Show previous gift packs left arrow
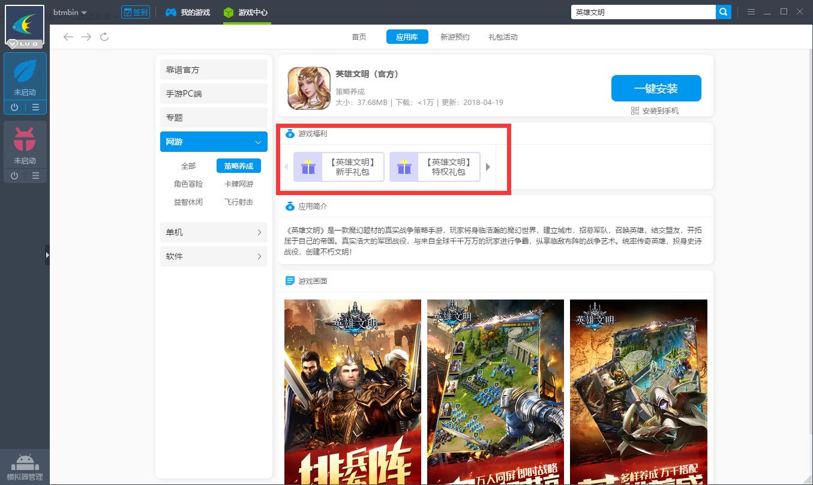The width and height of the screenshot is (813, 485). pyautogui.click(x=287, y=167)
